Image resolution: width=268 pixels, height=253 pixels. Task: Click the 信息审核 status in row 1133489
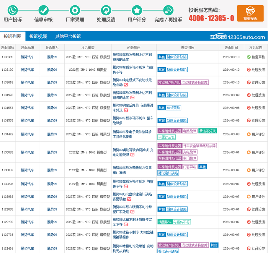pos(256,57)
